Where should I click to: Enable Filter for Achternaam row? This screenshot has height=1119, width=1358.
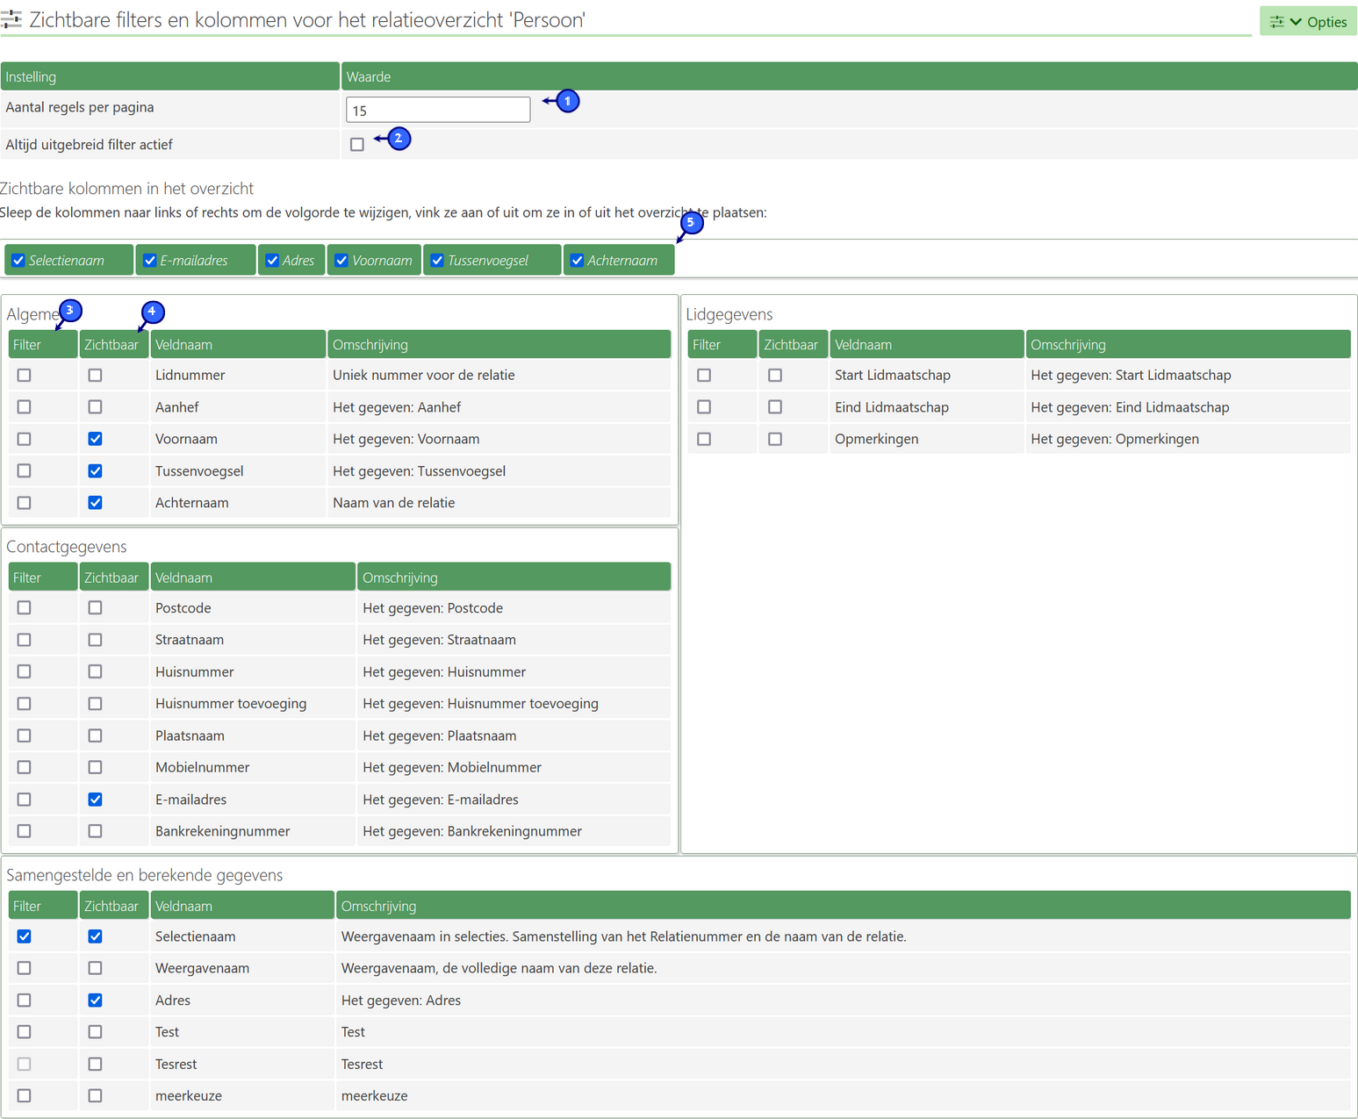click(25, 503)
